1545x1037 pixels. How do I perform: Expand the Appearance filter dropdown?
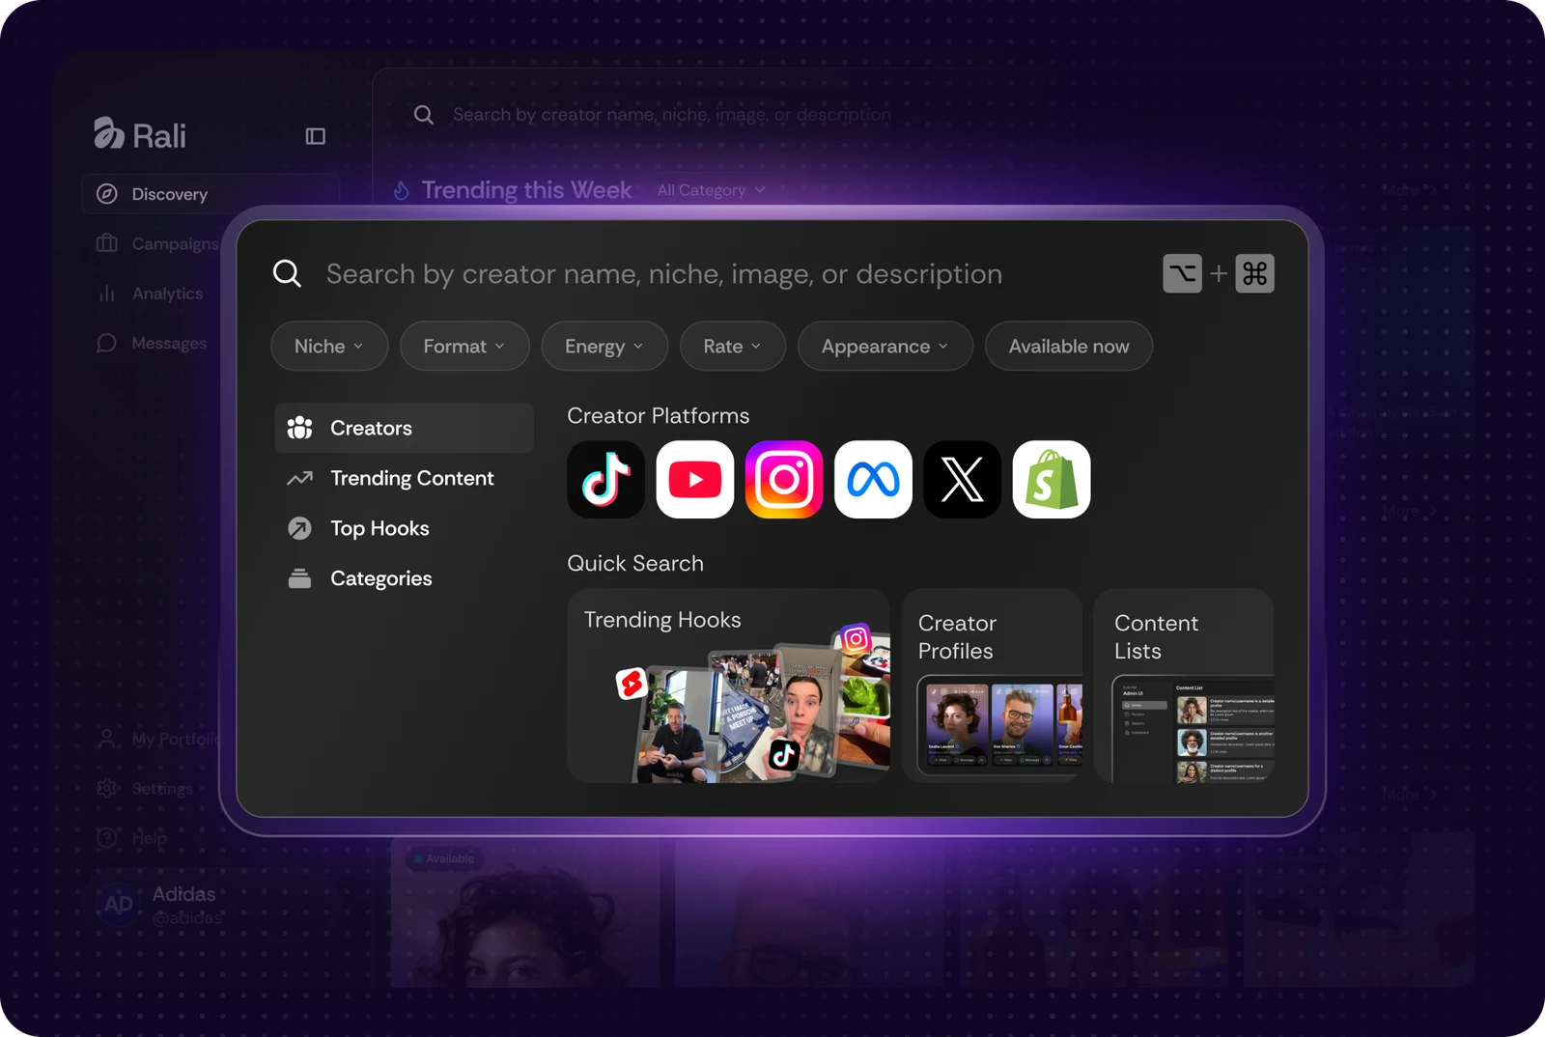pos(885,346)
